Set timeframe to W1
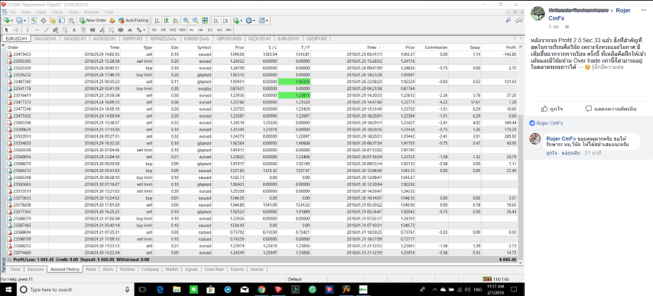This screenshot has height=296, width=653. (219, 30)
